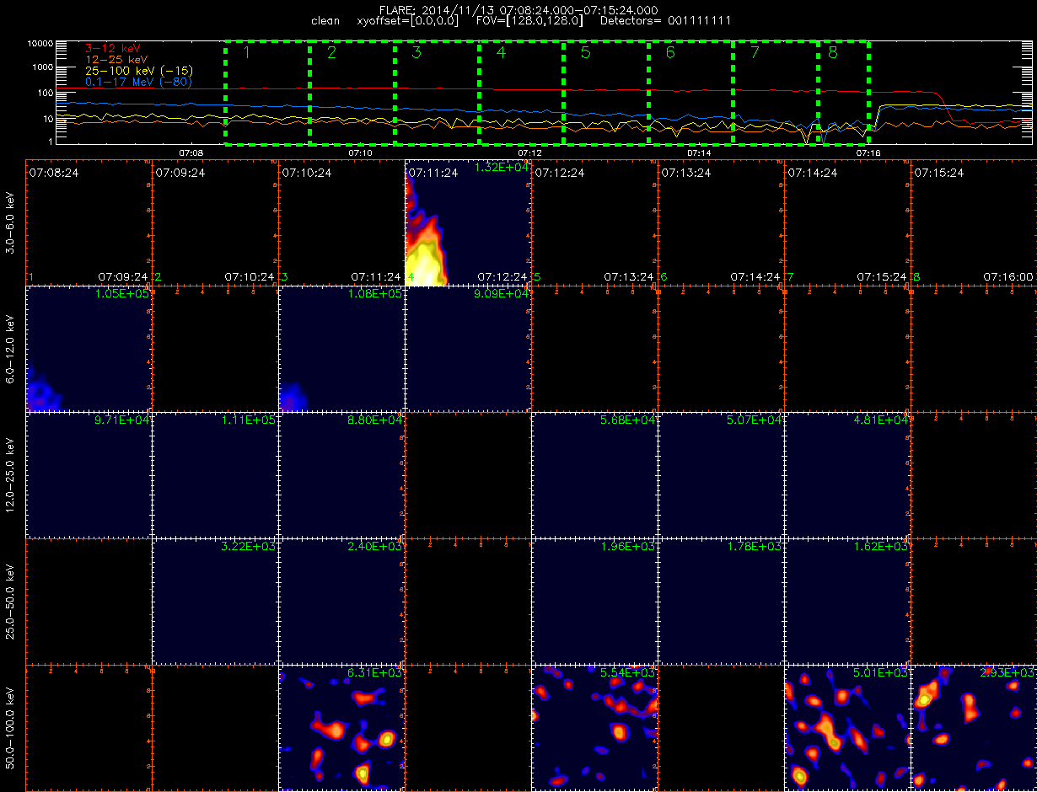1037x792 pixels.
Task: Open the image panel with peak 4.81E+04
Action: click(x=848, y=476)
